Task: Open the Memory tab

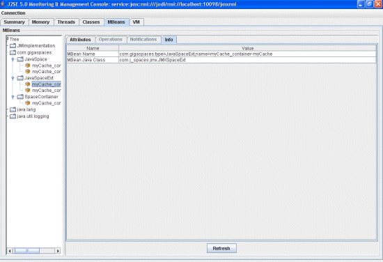Action: (x=40, y=22)
